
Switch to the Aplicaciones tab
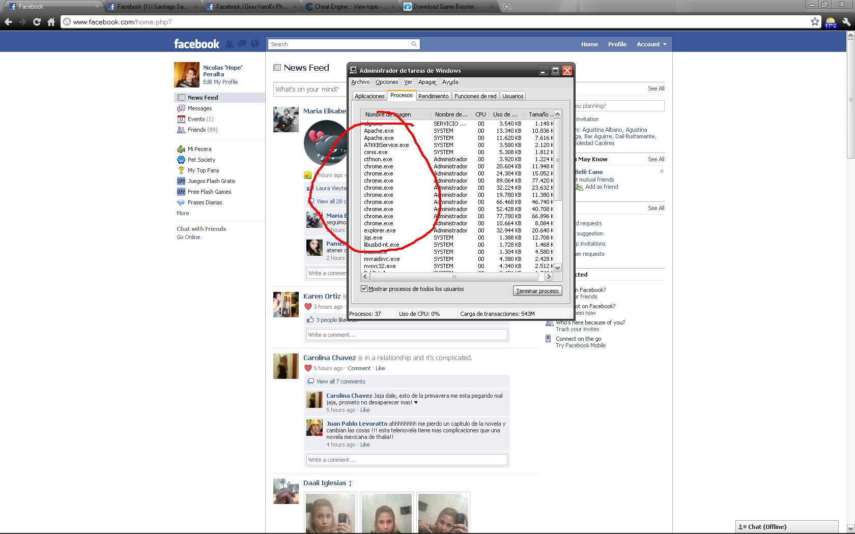[369, 96]
